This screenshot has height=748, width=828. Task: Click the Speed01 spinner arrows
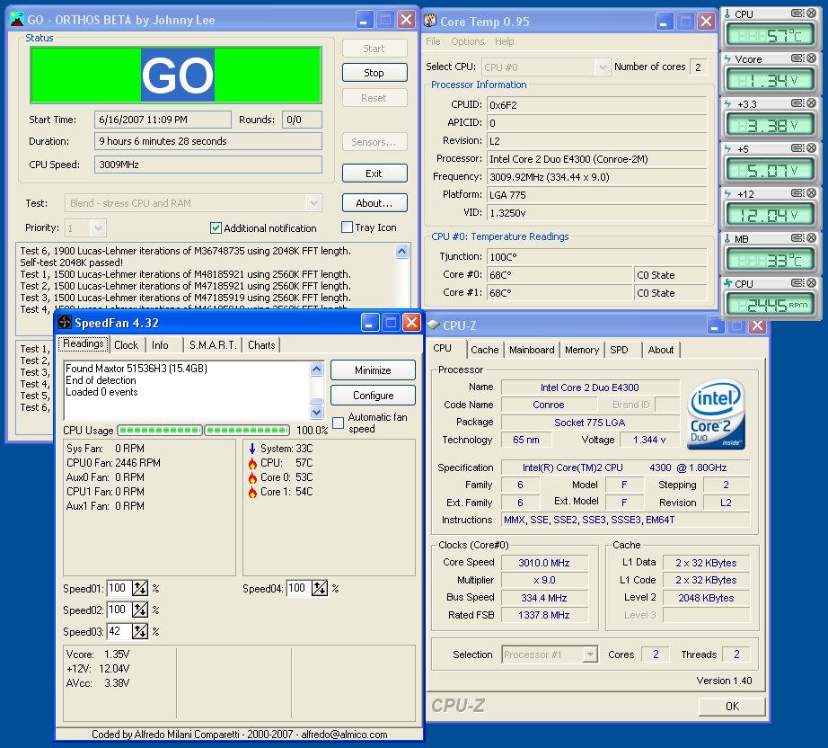140,588
